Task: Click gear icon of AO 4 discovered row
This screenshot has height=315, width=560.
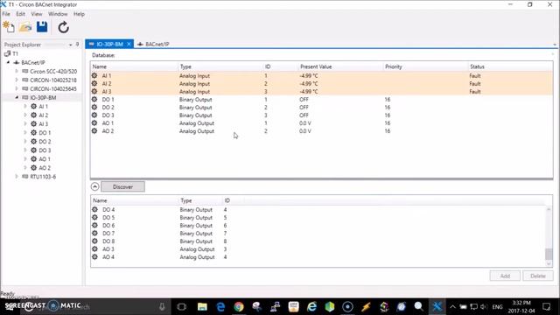Action: coord(94,256)
